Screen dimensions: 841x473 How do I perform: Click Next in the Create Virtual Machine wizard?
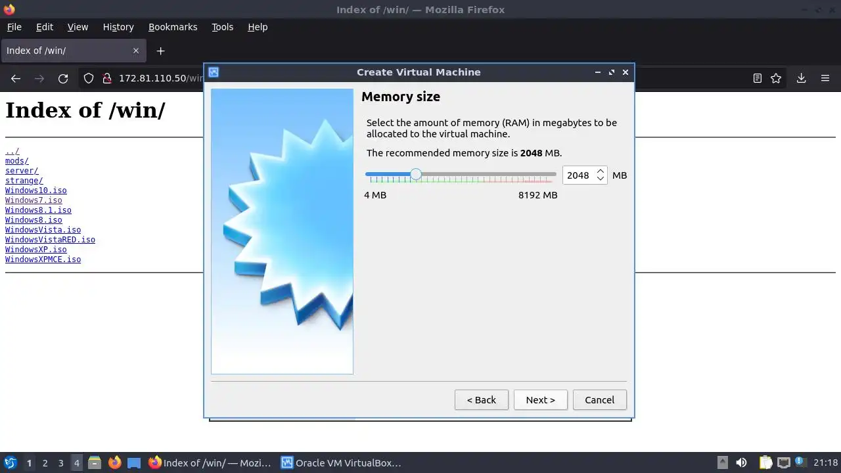pos(540,399)
